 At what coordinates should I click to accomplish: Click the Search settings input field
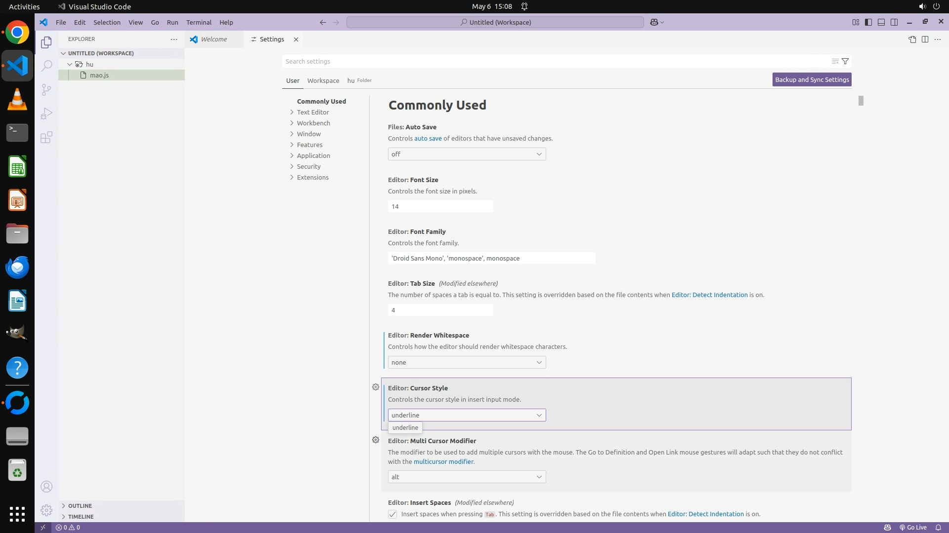554,61
